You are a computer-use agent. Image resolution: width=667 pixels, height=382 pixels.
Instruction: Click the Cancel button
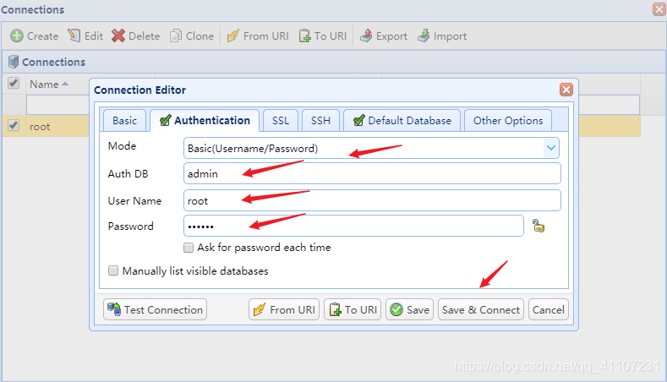pyautogui.click(x=549, y=309)
